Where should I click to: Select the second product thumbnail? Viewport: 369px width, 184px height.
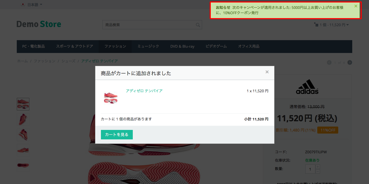[23, 119]
